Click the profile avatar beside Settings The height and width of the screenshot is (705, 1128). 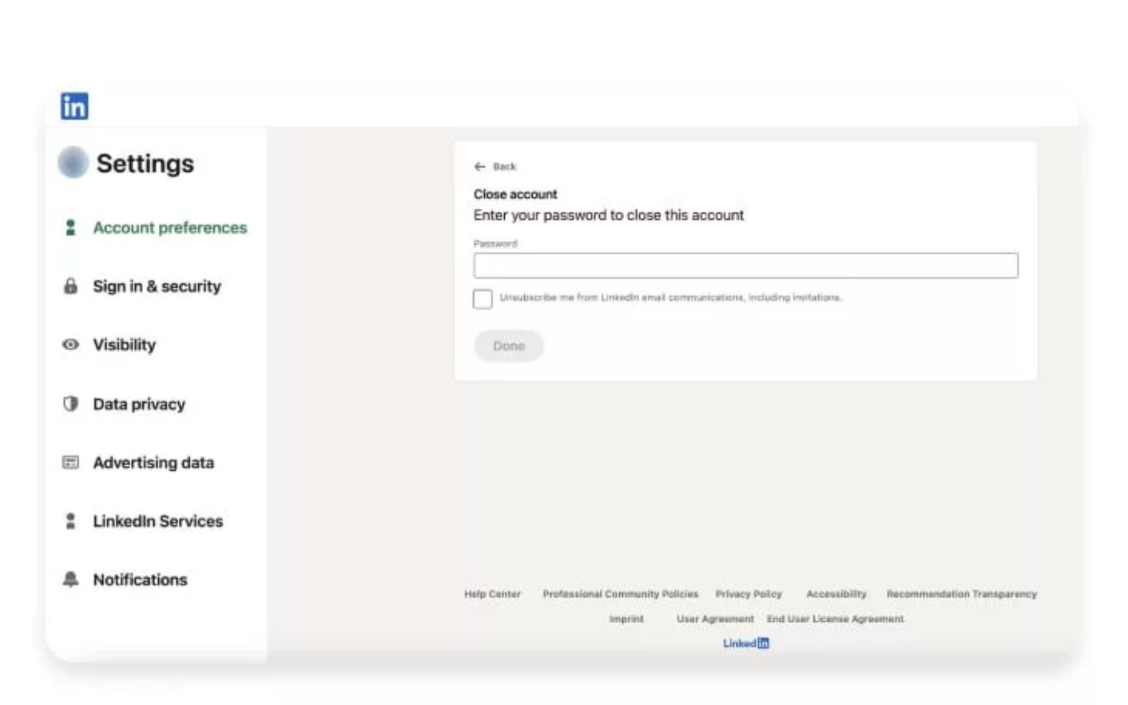coord(73,162)
